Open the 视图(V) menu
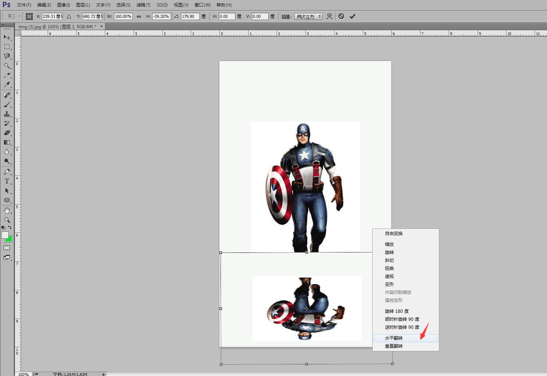547x376 pixels. coord(181,5)
